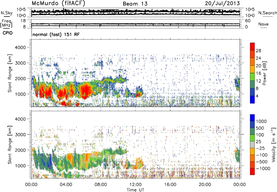Click the '18' frequency axis tick
Image resolution: width=277 pixels, height=192 pixels.
[x=23, y=21]
